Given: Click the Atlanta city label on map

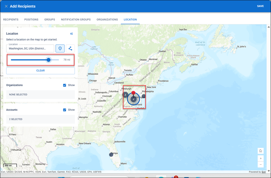Looking at the screenshot, I should click(106, 124).
